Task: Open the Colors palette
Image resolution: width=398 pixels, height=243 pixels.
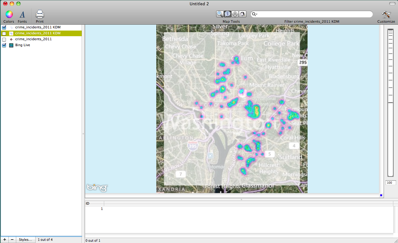Action: point(9,14)
